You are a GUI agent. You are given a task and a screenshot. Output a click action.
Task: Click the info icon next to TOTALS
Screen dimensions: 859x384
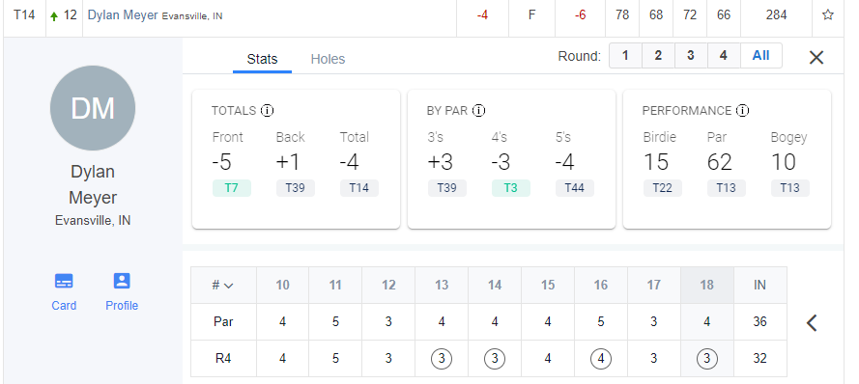[x=268, y=111]
